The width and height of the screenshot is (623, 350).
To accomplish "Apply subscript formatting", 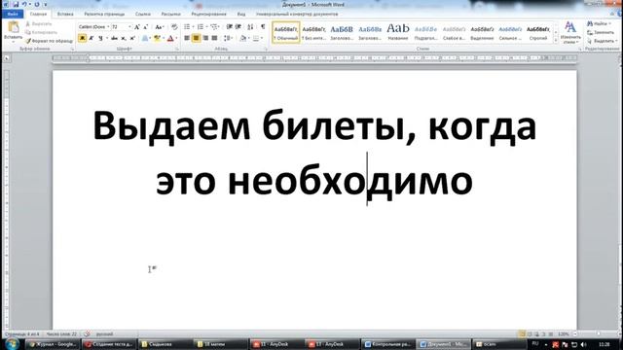I will click(124, 38).
